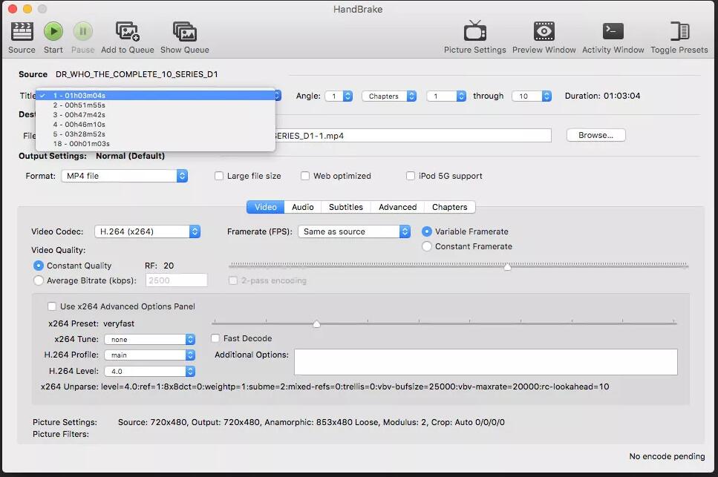Image resolution: width=718 pixels, height=477 pixels.
Task: Open the Show Queue icon
Action: [x=185, y=32]
